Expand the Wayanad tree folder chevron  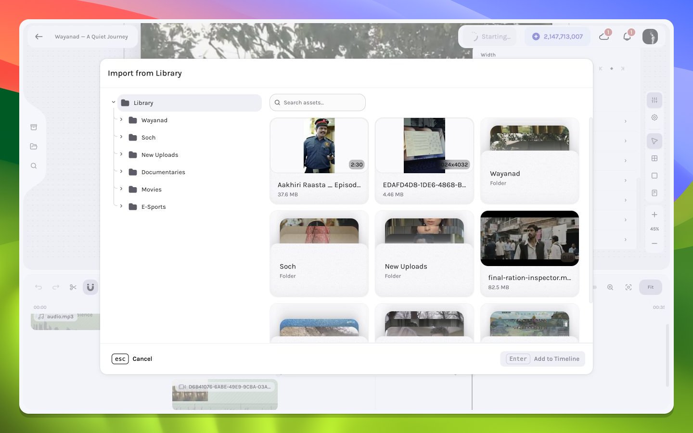coord(121,120)
